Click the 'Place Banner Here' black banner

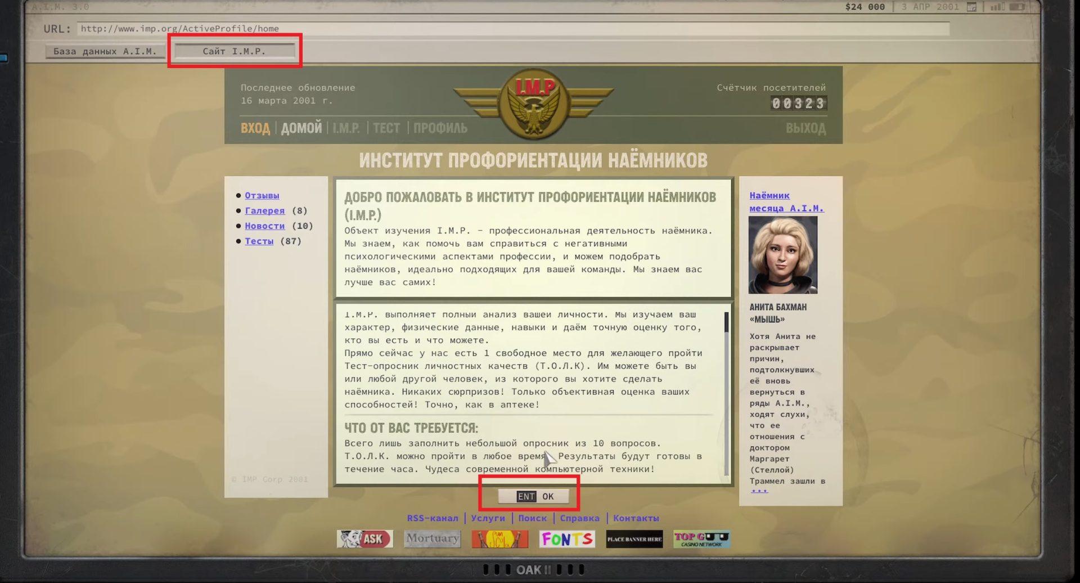(x=634, y=539)
